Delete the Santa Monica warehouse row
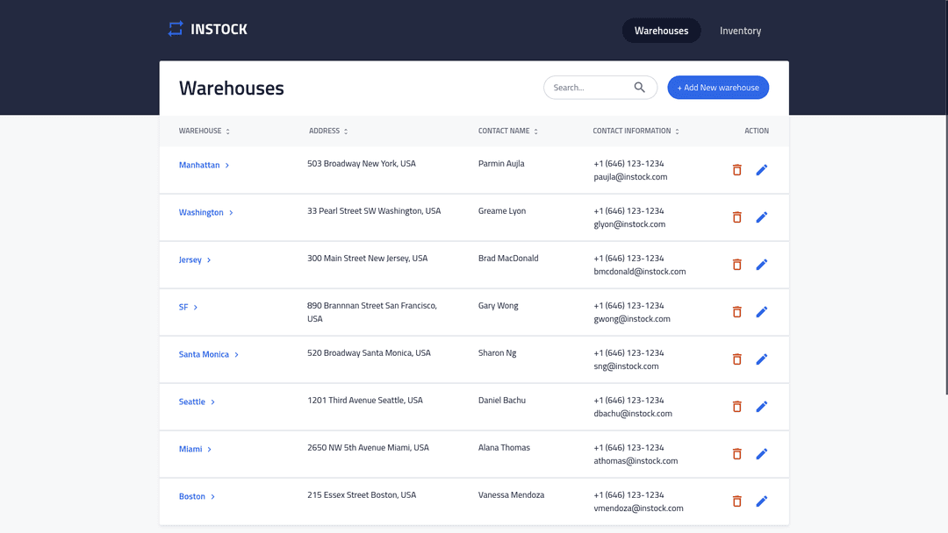The height and width of the screenshot is (533, 948). tap(736, 359)
